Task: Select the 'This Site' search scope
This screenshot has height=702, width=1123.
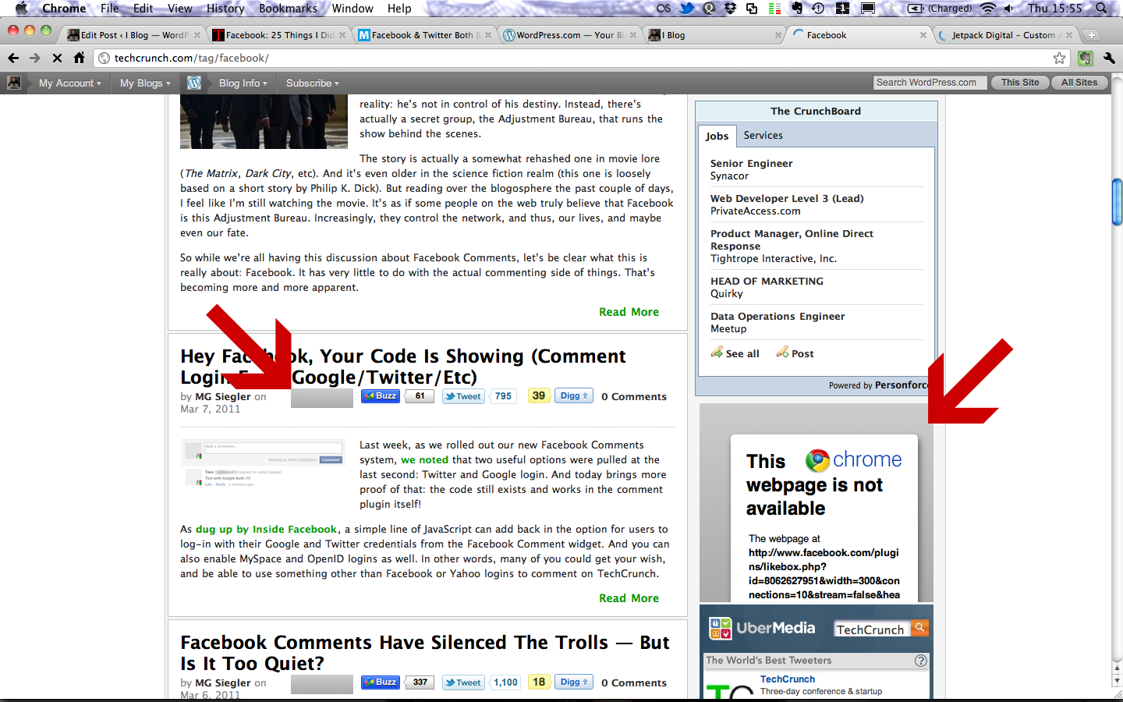Action: [1019, 83]
